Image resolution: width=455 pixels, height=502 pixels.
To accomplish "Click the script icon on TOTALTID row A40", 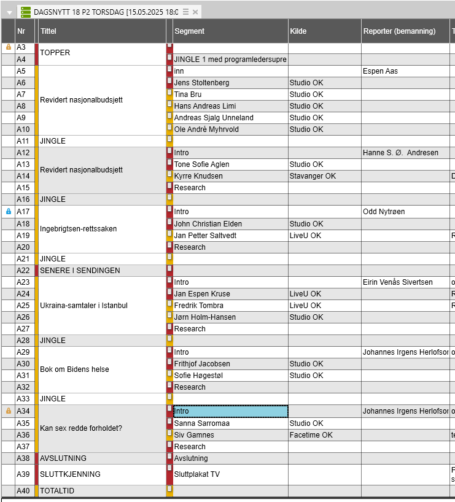I will 170,488.
